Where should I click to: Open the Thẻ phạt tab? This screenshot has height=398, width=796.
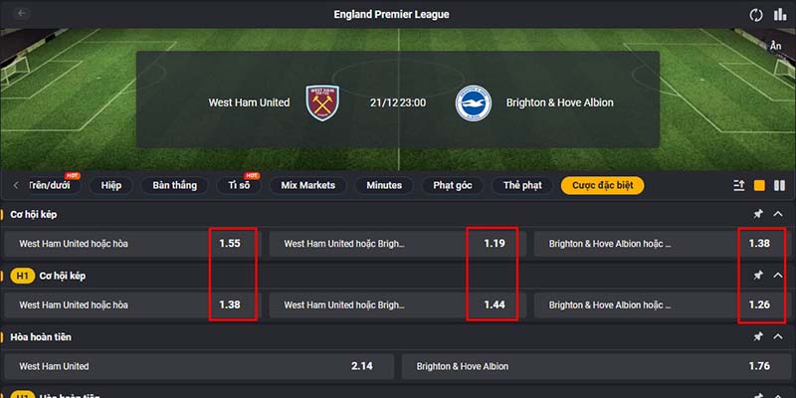[x=522, y=185]
